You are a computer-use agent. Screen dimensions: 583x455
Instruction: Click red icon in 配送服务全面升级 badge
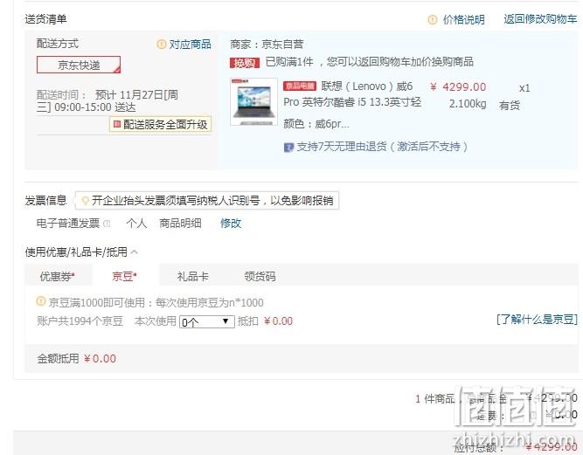[117, 124]
